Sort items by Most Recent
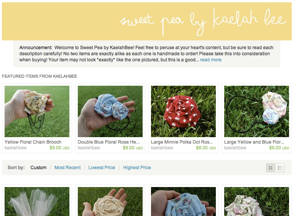Image resolution: width=294 pixels, height=216 pixels. pyautogui.click(x=67, y=168)
